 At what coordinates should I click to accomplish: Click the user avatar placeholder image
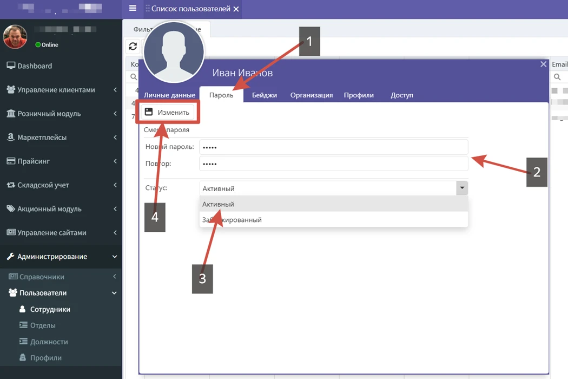click(x=174, y=53)
